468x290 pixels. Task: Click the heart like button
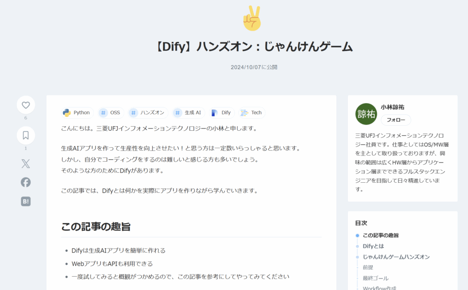pyautogui.click(x=26, y=105)
